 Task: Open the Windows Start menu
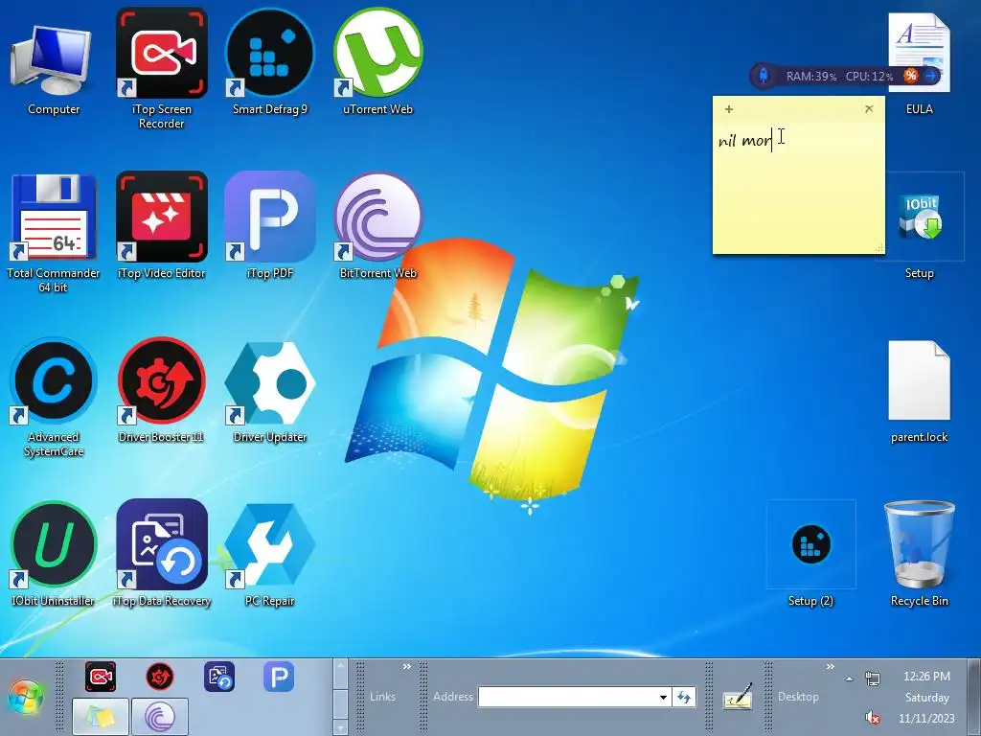26,698
